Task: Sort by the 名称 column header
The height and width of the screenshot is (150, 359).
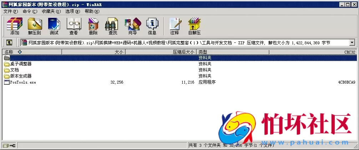Action: coord(32,52)
